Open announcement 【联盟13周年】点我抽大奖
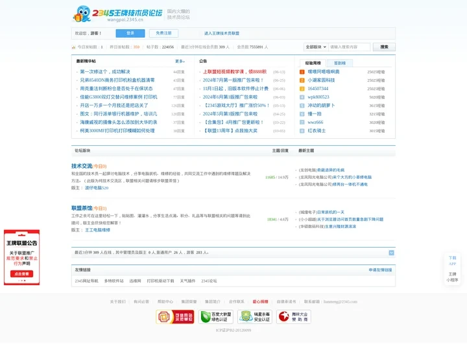This screenshot has width=467, height=350. pos(230,130)
